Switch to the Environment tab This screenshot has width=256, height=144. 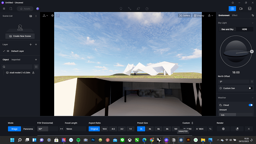point(224,15)
